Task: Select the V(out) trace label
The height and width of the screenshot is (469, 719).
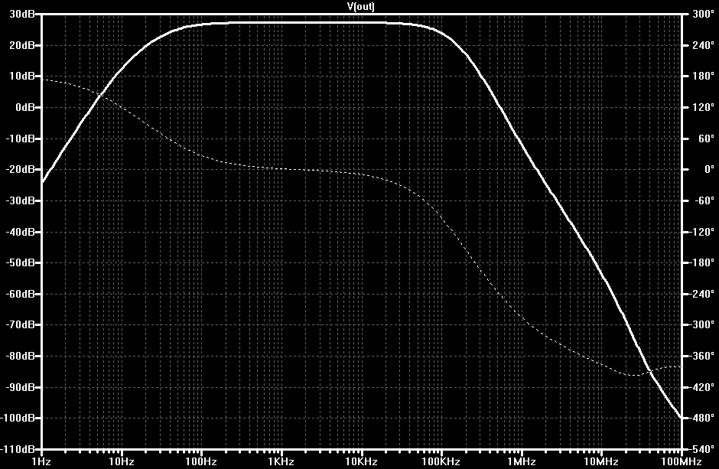Action: pos(360,6)
